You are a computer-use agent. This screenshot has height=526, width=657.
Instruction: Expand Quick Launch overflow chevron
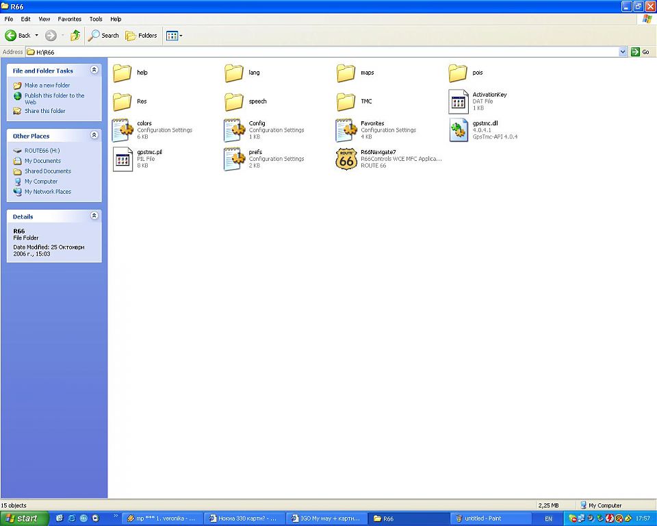116,516
